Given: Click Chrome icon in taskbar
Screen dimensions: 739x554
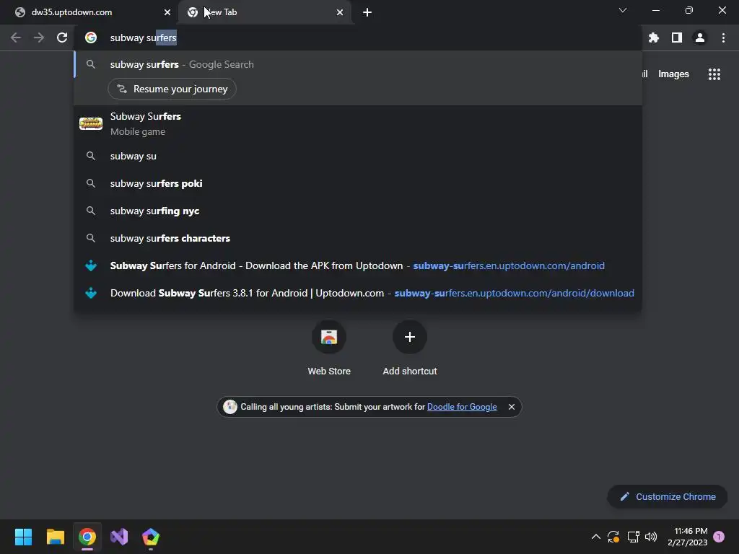Looking at the screenshot, I should [x=87, y=537].
